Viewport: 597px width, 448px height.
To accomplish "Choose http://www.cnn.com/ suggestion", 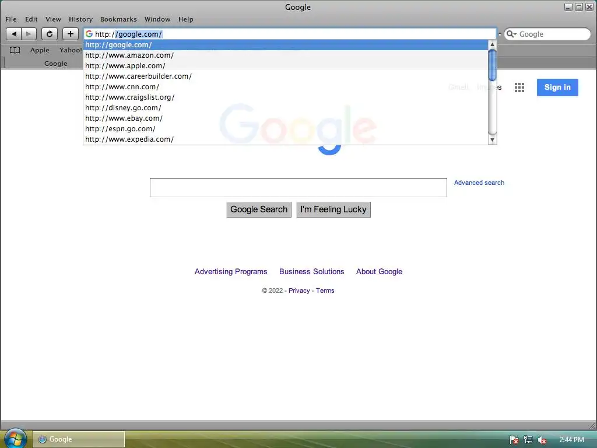I will click(x=286, y=86).
